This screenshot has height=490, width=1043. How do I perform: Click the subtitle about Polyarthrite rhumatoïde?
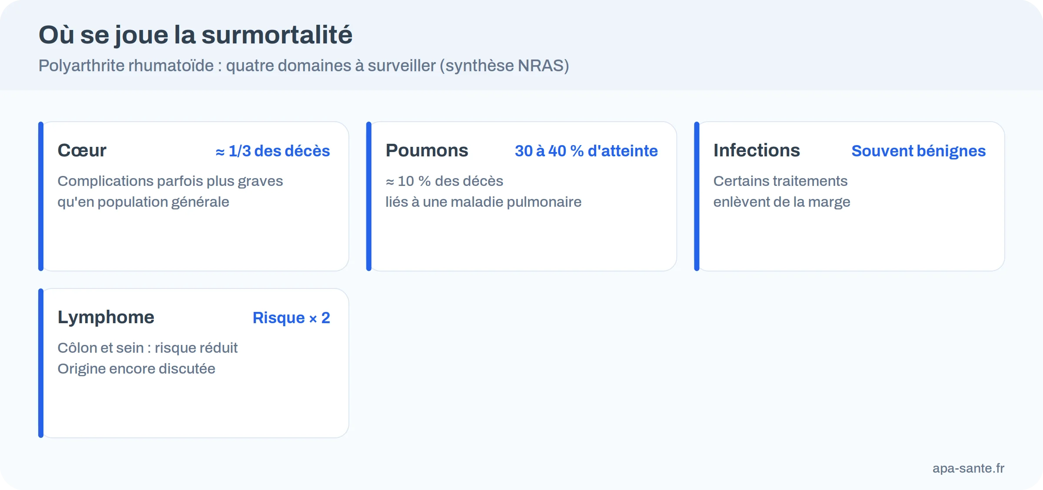304,66
